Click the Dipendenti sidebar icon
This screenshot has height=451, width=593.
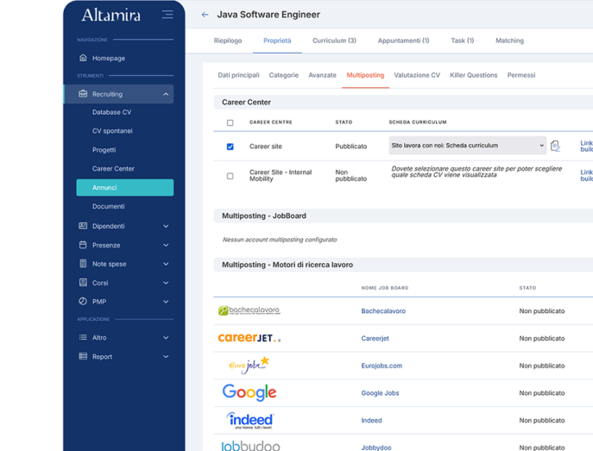coord(83,226)
